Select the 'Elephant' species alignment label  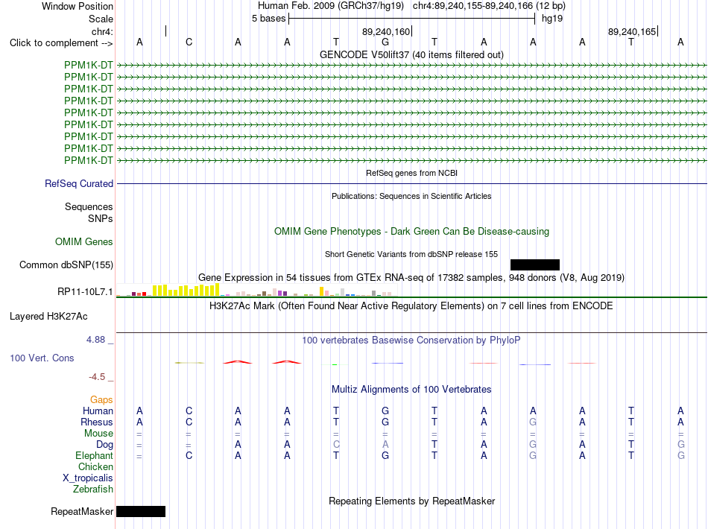coord(94,455)
